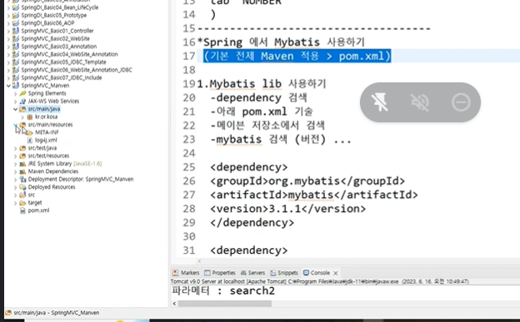Click the src/main/java source folder icon

[x=22, y=109]
